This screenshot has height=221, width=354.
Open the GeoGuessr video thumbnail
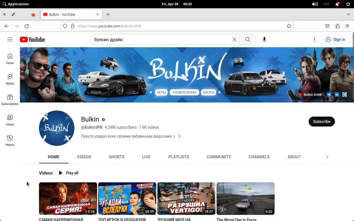(x=127, y=199)
